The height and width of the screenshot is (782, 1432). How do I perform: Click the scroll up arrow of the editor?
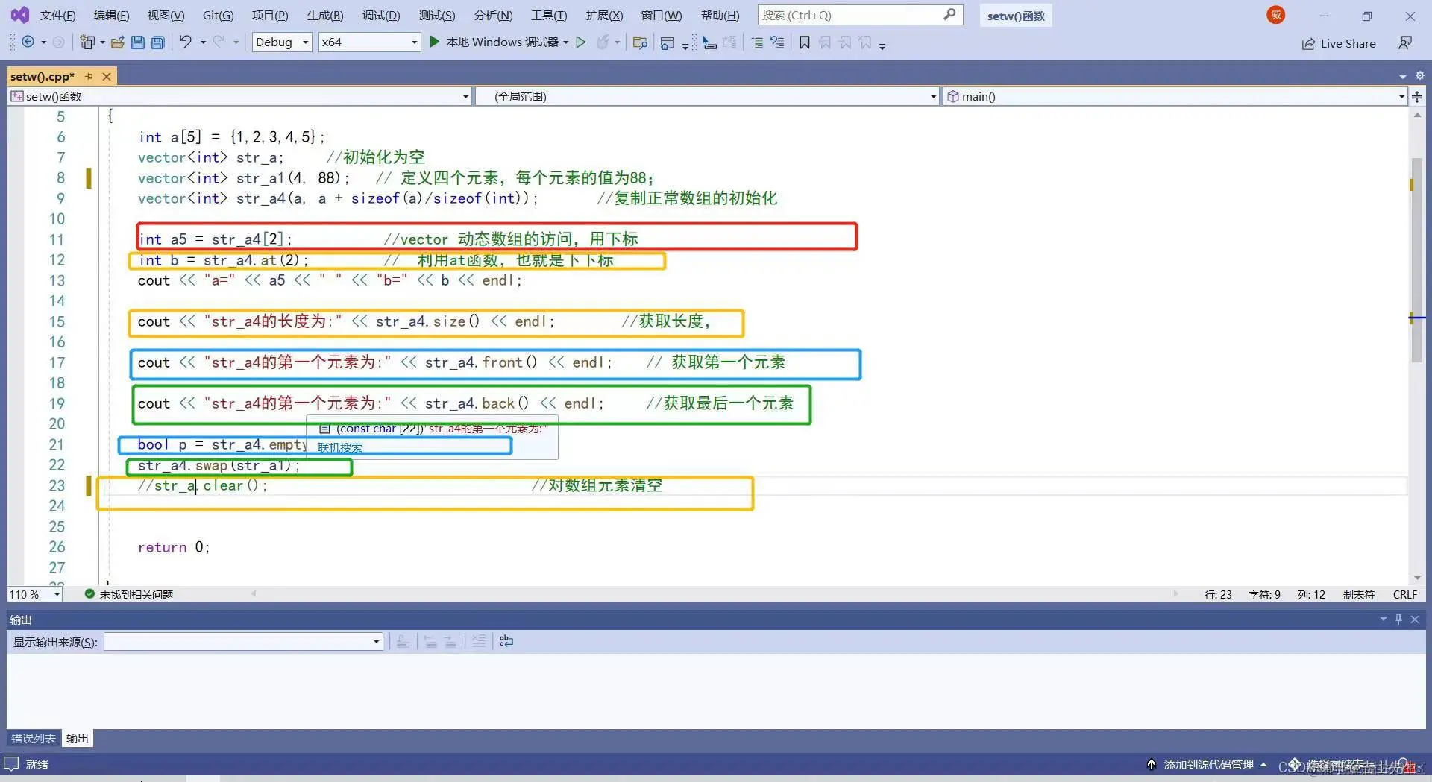point(1417,115)
